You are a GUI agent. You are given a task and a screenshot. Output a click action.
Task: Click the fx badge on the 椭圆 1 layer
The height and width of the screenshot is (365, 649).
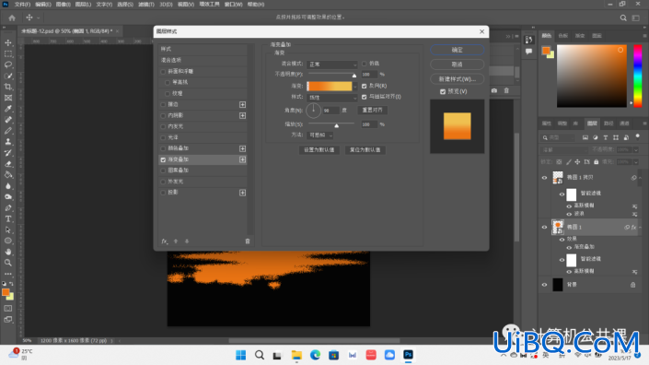633,227
